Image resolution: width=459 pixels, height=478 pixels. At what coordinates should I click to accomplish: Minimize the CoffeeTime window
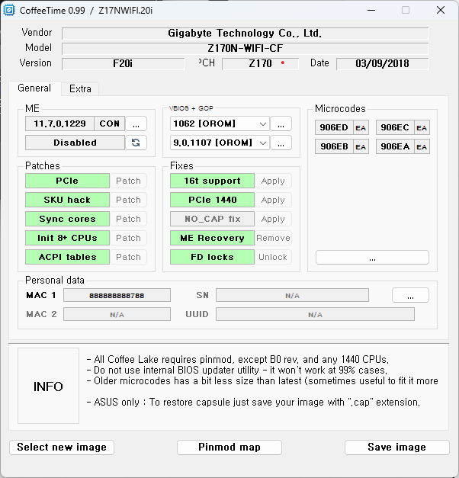371,10
